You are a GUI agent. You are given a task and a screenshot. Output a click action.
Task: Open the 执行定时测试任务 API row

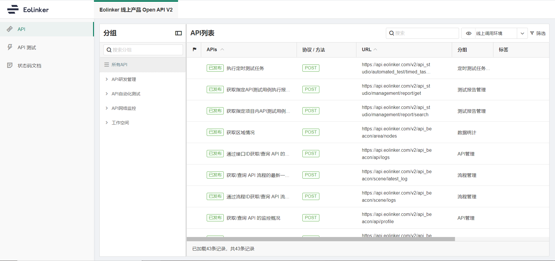pos(245,68)
